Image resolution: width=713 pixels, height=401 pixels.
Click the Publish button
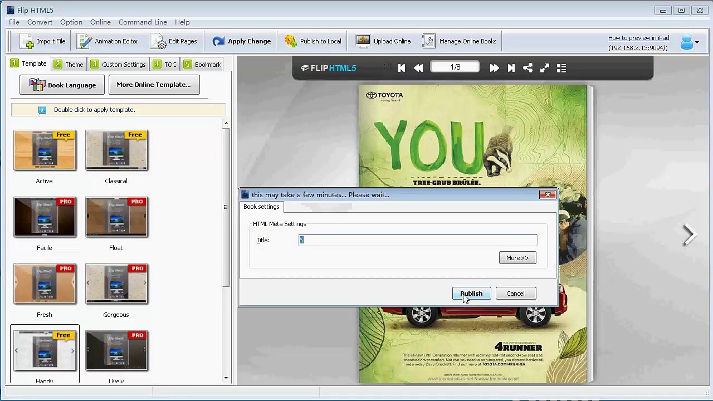tap(471, 294)
